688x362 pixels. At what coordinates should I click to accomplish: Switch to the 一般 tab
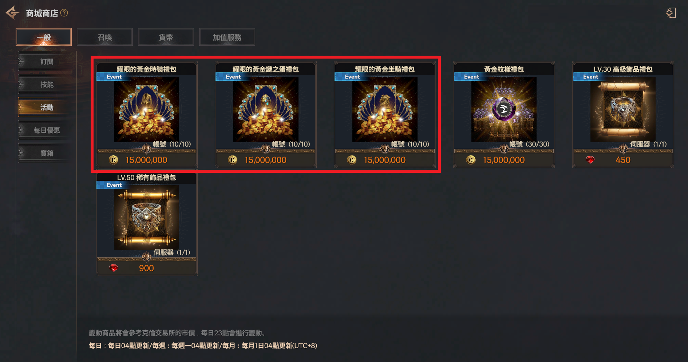(x=44, y=37)
